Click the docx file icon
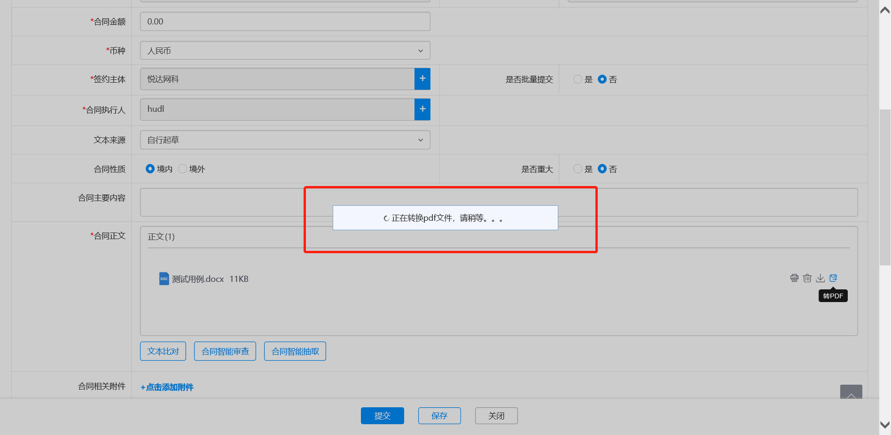891x435 pixels. click(x=164, y=279)
